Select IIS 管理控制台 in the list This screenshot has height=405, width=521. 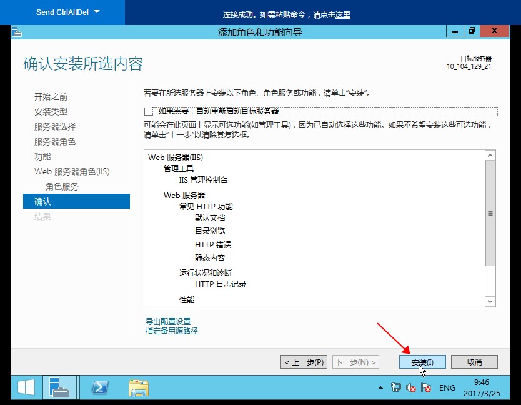(204, 180)
